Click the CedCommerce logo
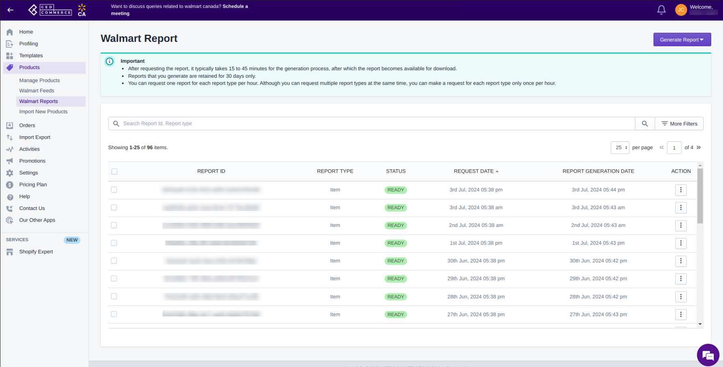Viewport: 723px width, 367px height. tap(50, 10)
